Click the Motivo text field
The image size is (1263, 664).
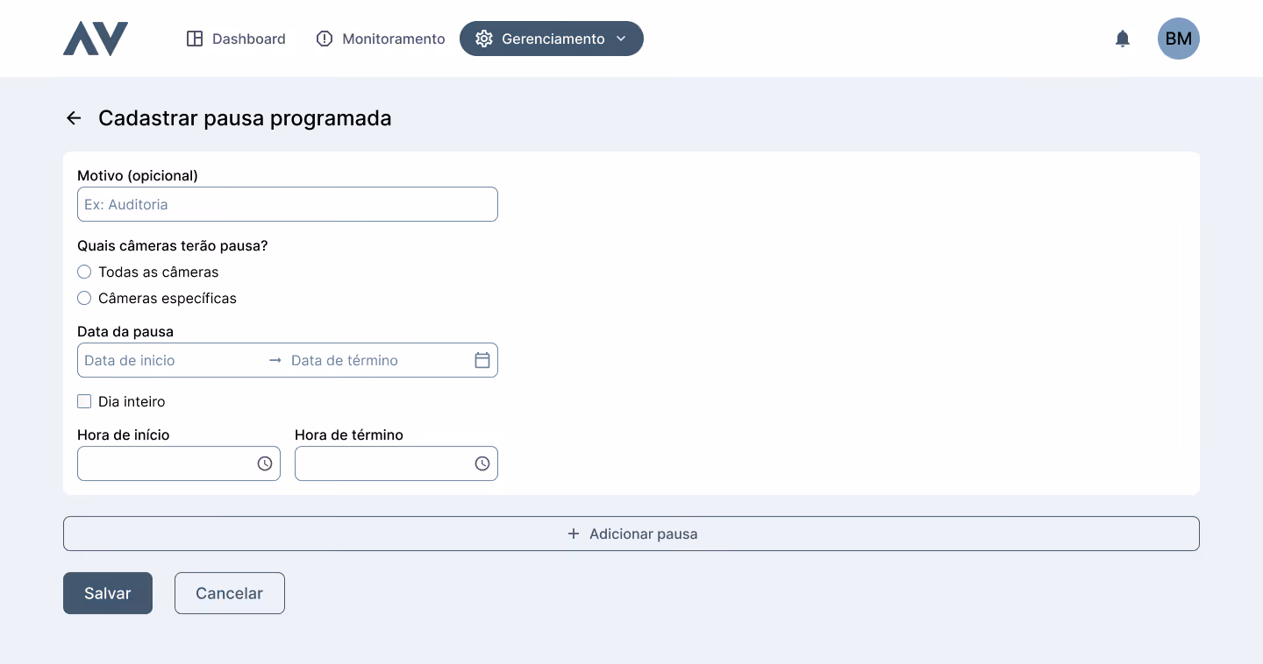click(288, 204)
